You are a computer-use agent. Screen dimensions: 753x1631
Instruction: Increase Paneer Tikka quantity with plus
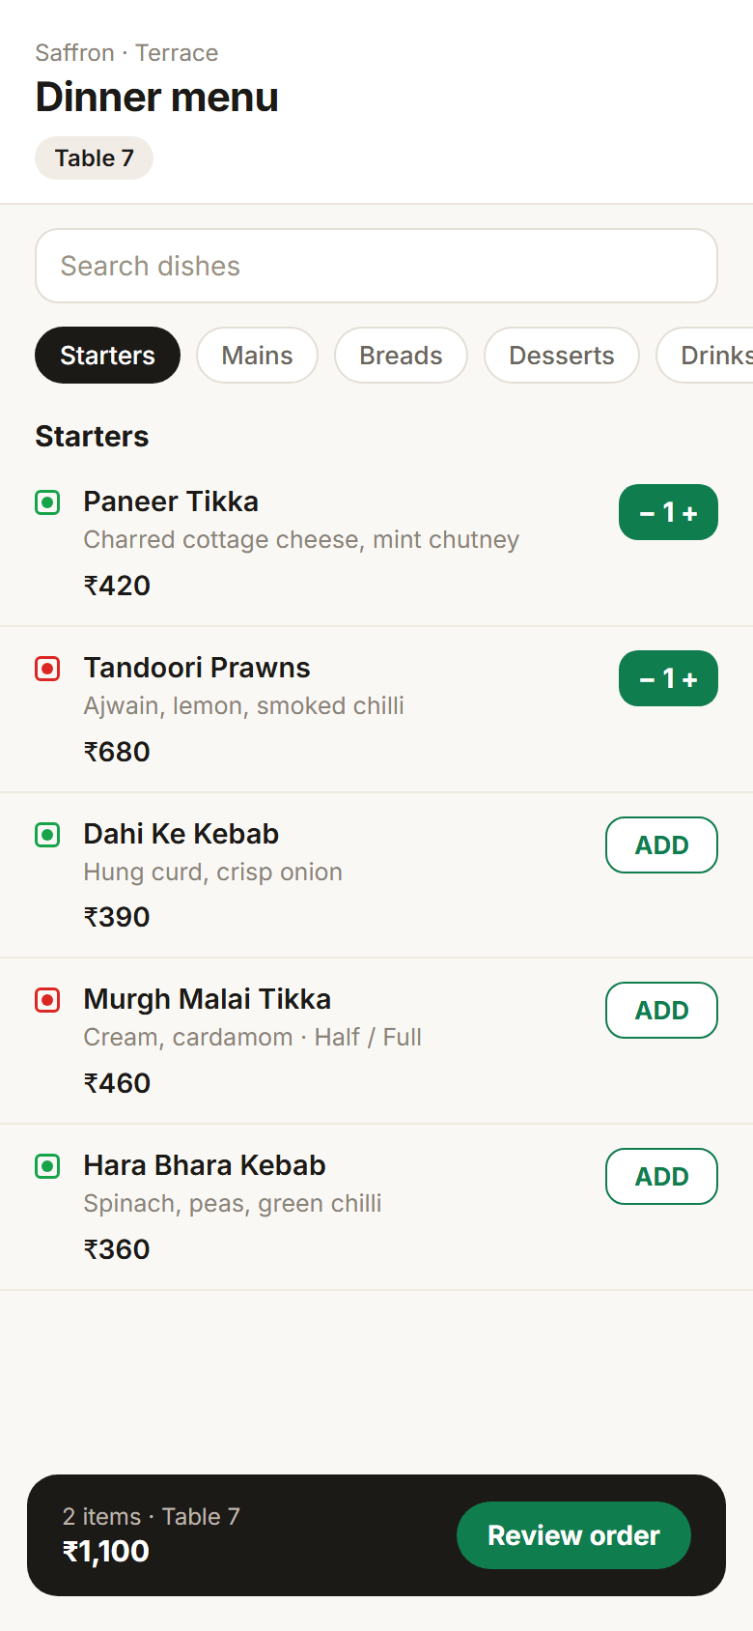pos(690,513)
